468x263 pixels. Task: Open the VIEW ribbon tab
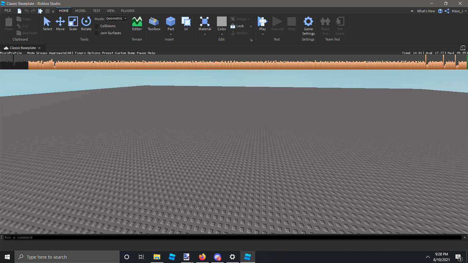111,11
